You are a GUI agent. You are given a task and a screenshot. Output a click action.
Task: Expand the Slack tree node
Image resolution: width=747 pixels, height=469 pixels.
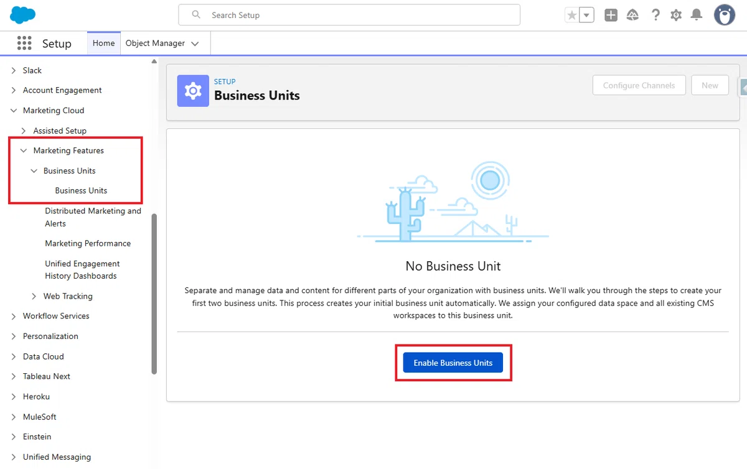click(x=14, y=70)
